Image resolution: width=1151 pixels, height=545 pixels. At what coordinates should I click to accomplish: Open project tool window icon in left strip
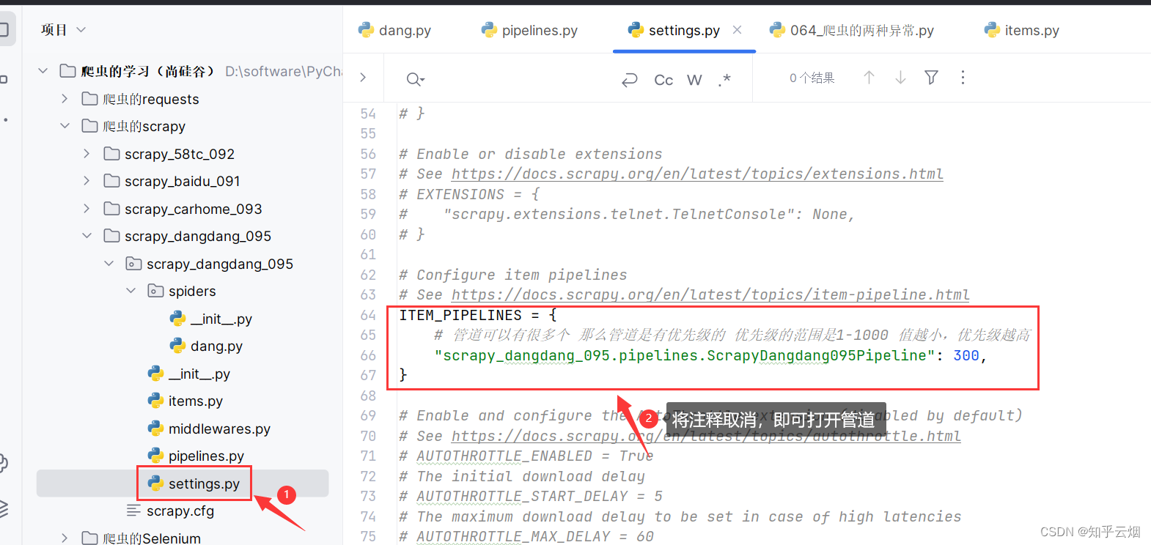tap(4, 29)
